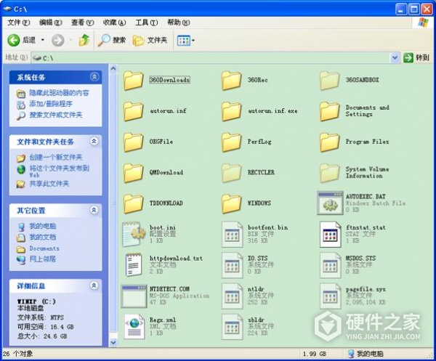The width and height of the screenshot is (436, 361).
Task: Open the Views icon in toolbar
Action: click(x=184, y=41)
